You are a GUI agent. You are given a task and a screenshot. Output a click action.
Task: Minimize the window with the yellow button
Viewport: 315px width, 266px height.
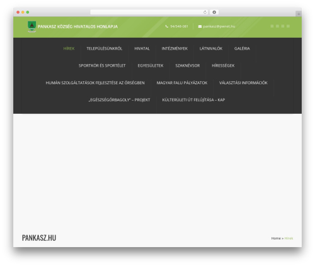coord(23,12)
